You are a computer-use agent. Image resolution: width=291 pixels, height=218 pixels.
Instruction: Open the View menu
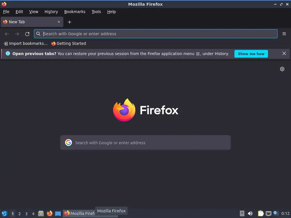pyautogui.click(x=34, y=12)
